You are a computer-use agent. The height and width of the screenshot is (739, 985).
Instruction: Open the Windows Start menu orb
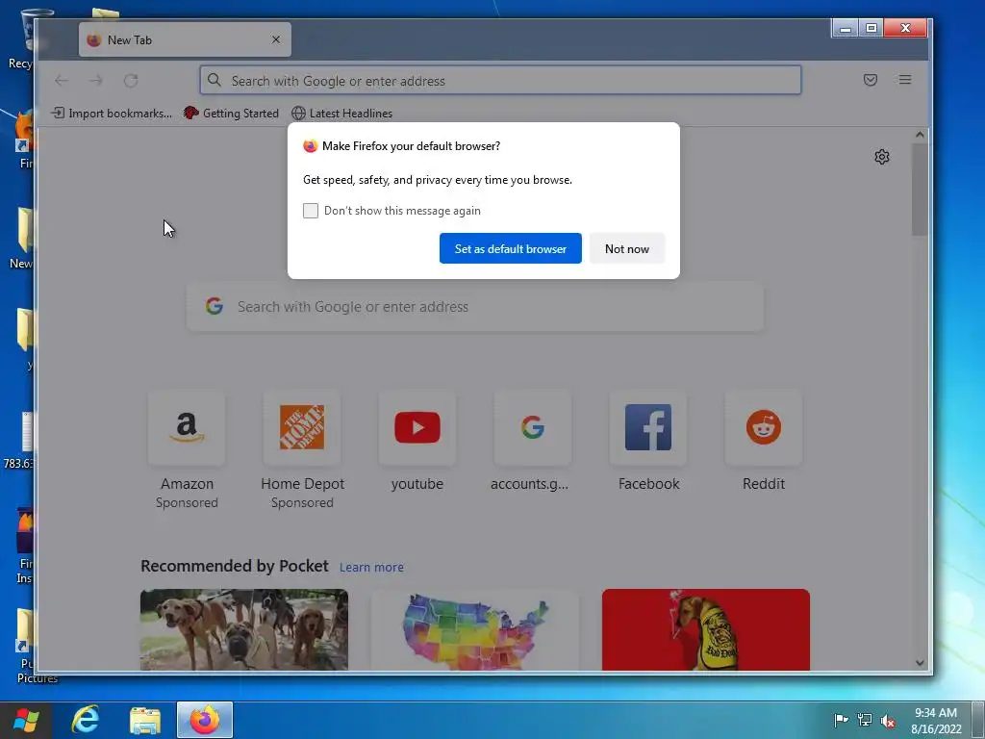(26, 720)
